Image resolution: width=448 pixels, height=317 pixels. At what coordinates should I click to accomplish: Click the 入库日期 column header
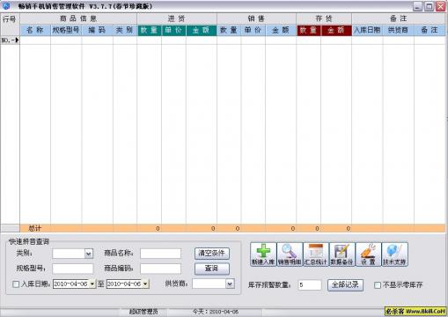[367, 30]
